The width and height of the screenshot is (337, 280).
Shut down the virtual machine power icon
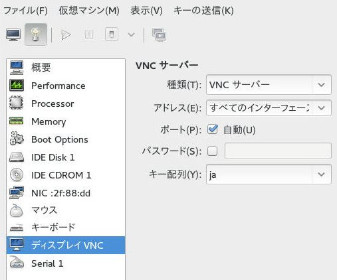point(112,35)
